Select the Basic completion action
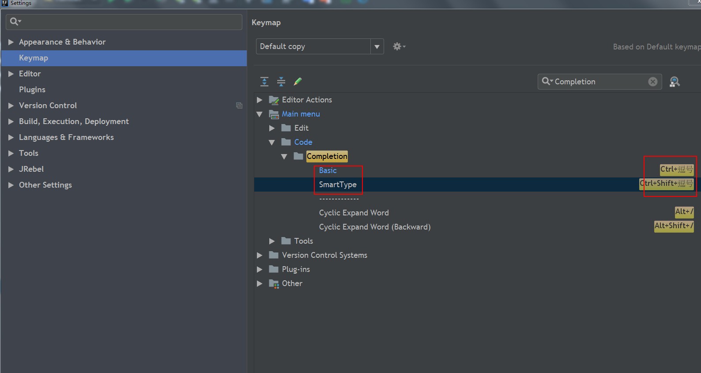 tap(328, 170)
